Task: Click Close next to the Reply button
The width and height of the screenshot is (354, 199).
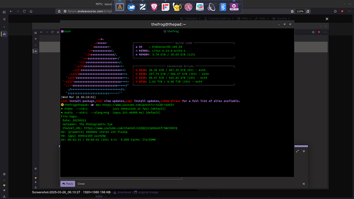Action: [81, 184]
